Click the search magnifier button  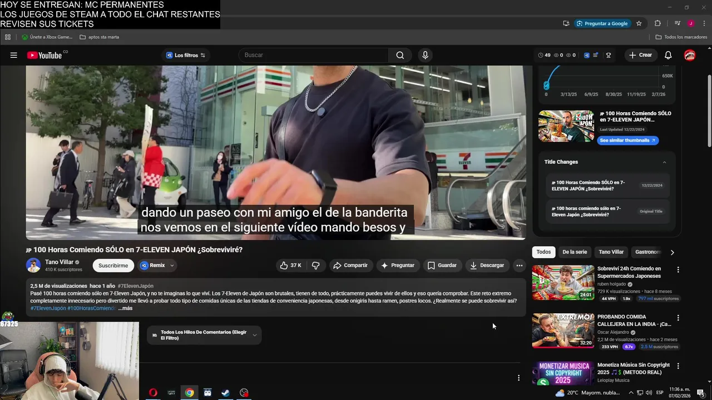point(400,55)
